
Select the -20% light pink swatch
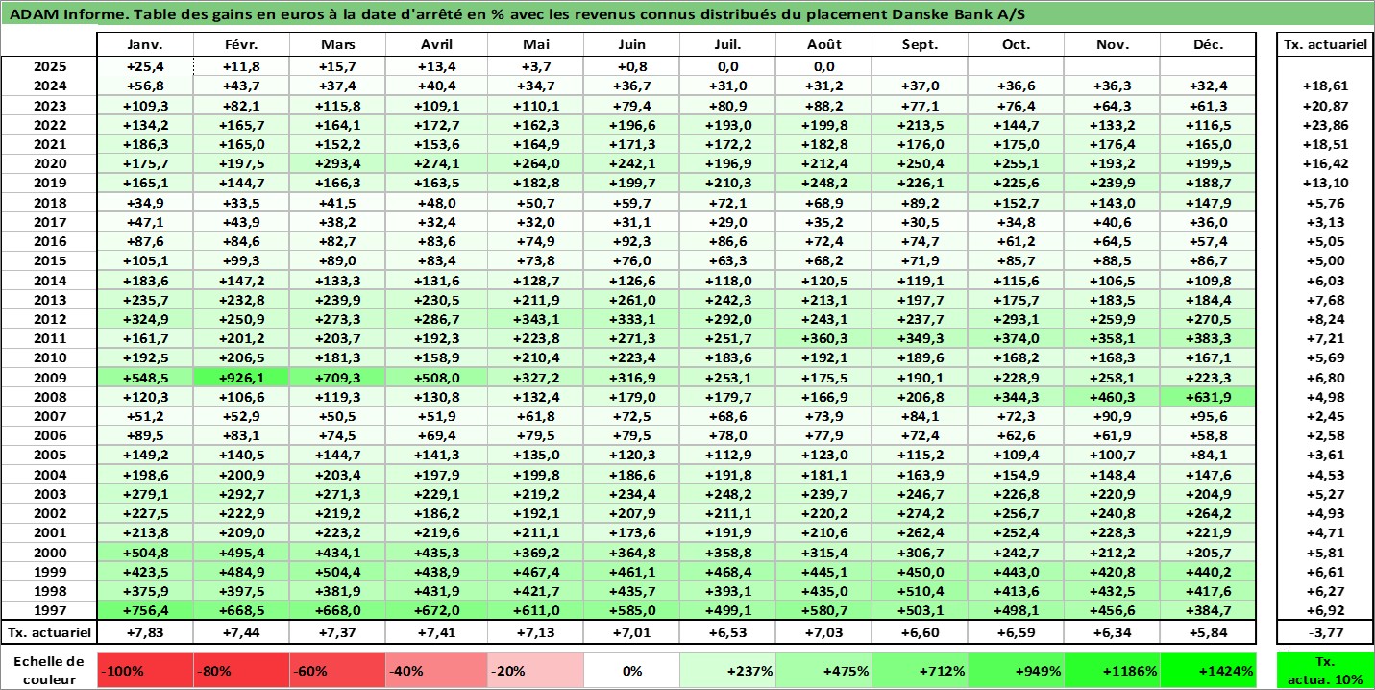point(535,671)
